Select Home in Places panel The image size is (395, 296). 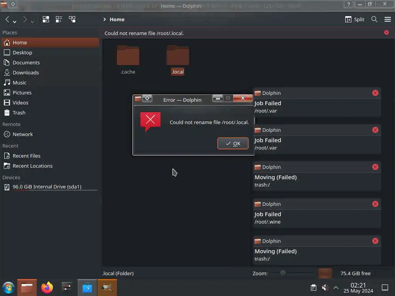click(x=51, y=42)
